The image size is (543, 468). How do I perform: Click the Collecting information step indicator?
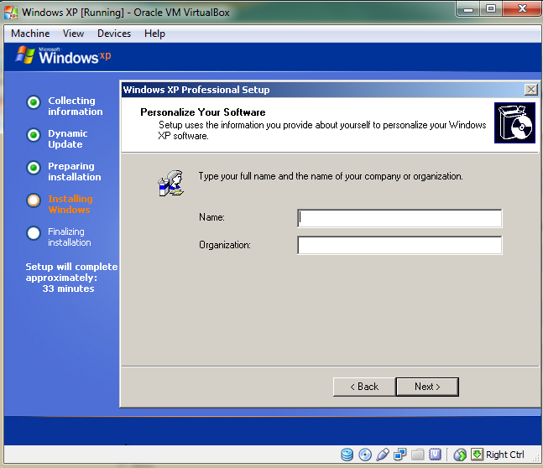(34, 102)
